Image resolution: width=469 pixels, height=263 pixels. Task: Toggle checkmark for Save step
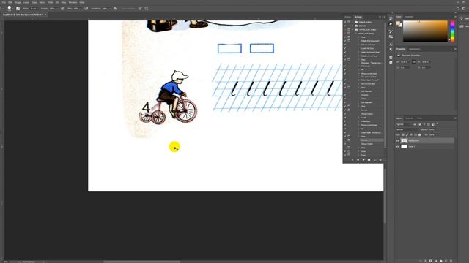click(345, 151)
